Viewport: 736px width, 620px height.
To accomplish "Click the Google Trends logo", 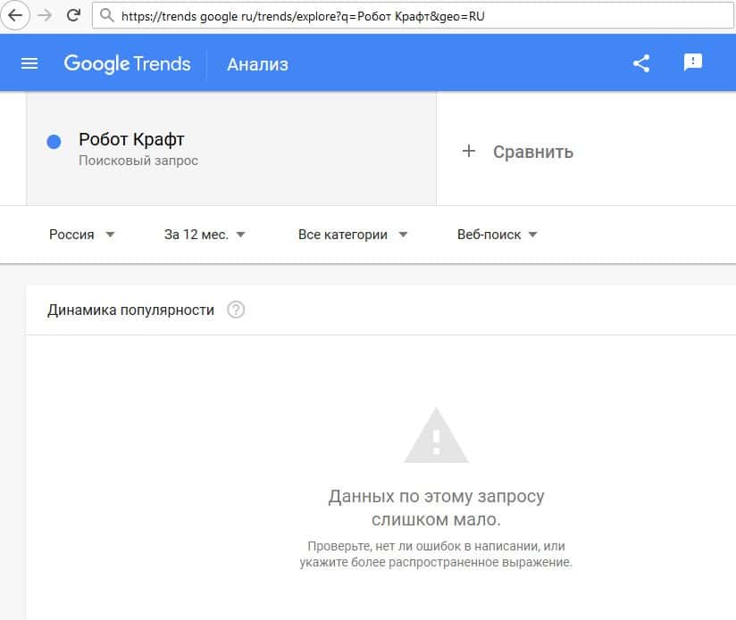I will (x=127, y=63).
